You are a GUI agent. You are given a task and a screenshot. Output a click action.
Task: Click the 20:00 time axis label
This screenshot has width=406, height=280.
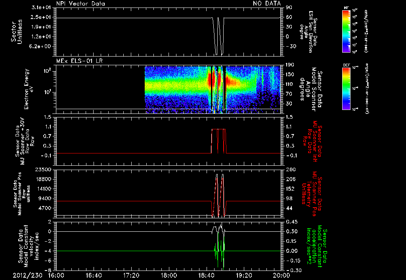pos(282,275)
